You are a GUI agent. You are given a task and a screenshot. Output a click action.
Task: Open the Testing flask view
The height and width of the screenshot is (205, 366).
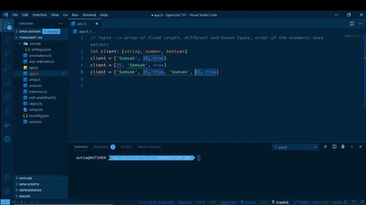[7, 111]
